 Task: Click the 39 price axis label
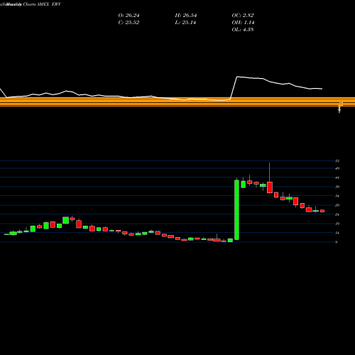[337, 187]
